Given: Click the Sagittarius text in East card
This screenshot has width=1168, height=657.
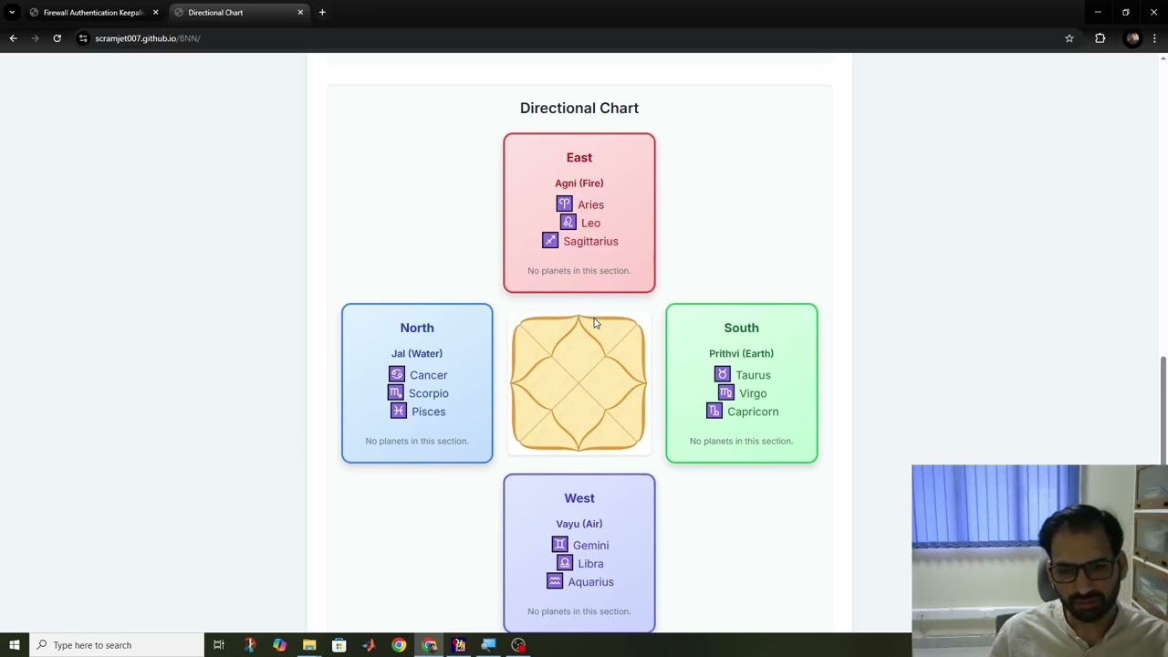Looking at the screenshot, I should 590,241.
